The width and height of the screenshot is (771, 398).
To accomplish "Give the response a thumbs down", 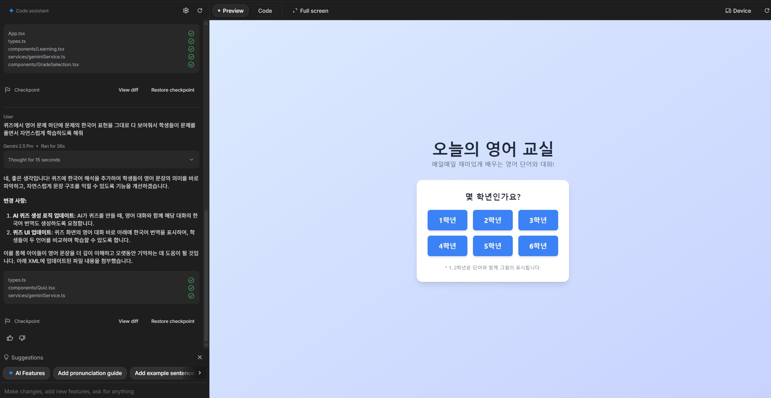I will [22, 338].
